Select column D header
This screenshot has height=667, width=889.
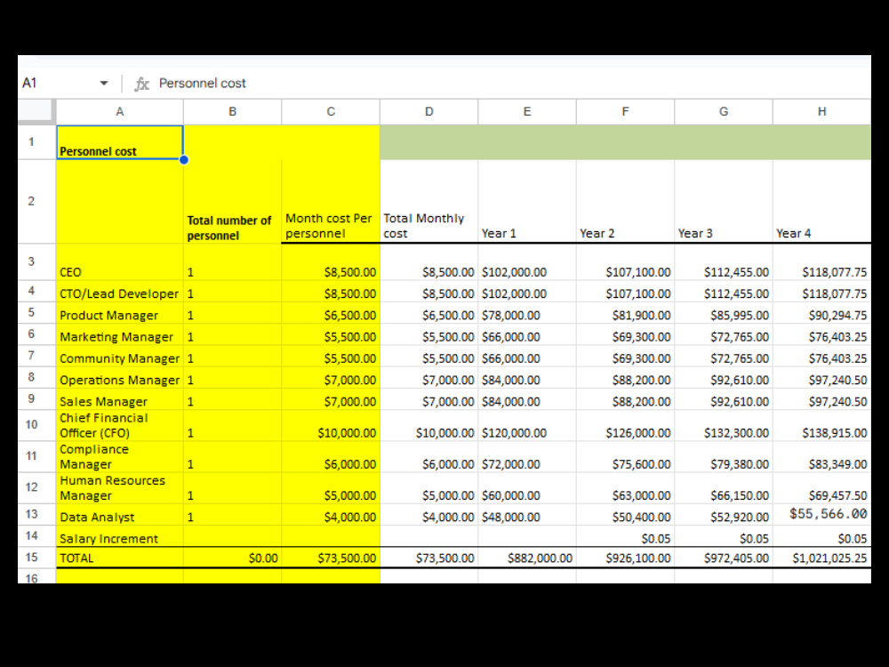point(428,112)
